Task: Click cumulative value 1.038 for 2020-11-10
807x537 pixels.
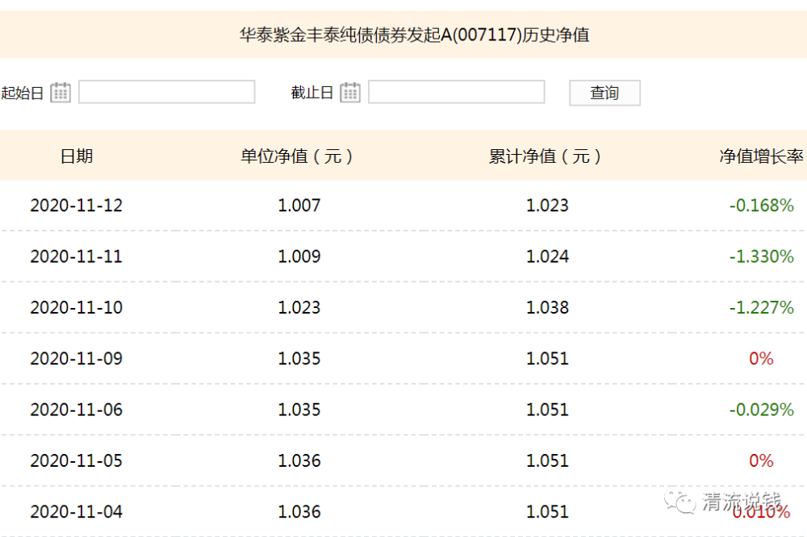Action: pos(547,307)
